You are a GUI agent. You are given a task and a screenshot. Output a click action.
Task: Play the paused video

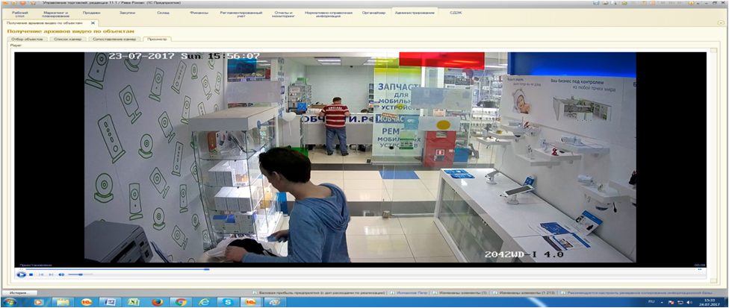point(21,274)
